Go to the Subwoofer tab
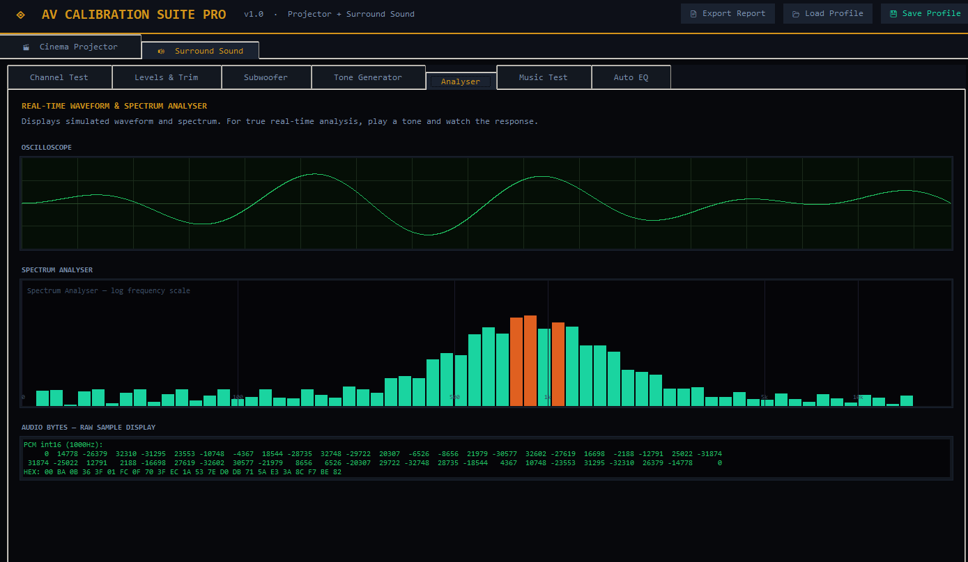 [x=266, y=77]
